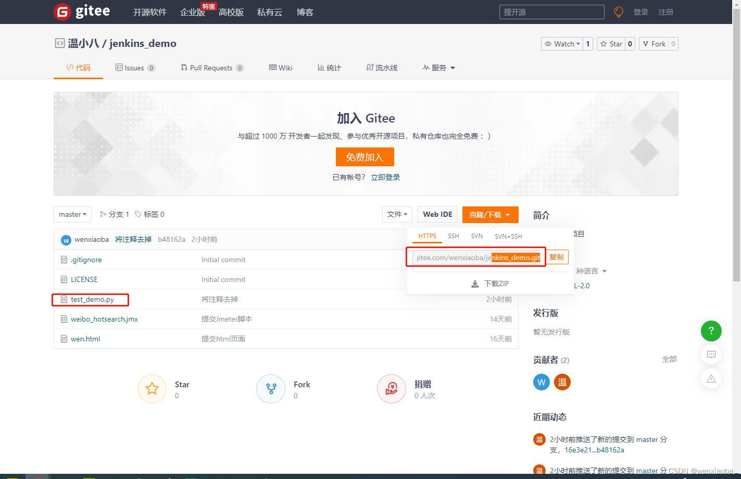Click the wenxiaoba commit author avatar
The height and width of the screenshot is (479, 741).
point(66,240)
